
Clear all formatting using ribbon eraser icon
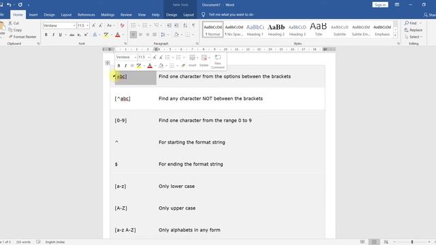tap(122, 26)
